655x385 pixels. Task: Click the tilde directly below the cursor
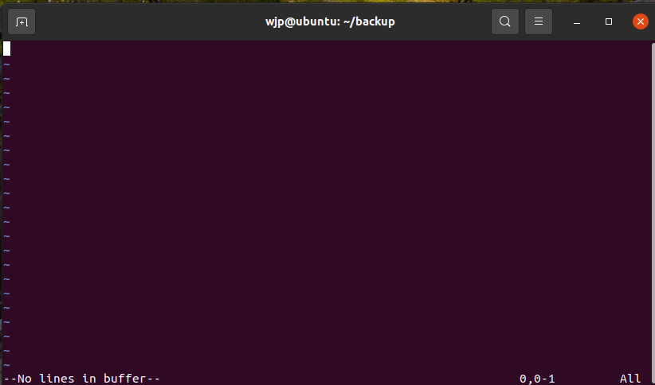[x=6, y=64]
